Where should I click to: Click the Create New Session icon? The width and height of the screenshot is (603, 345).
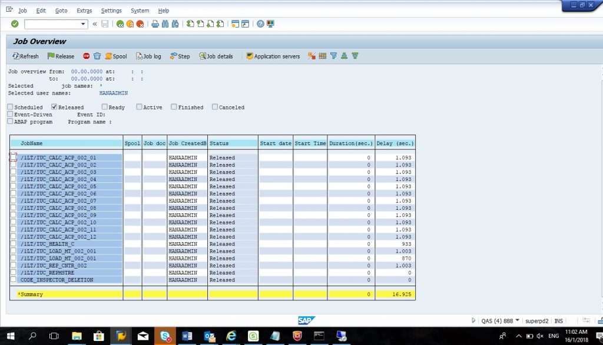[x=235, y=24]
